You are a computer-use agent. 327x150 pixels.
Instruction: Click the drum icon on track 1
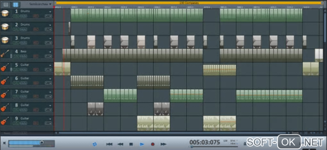click(x=5, y=13)
